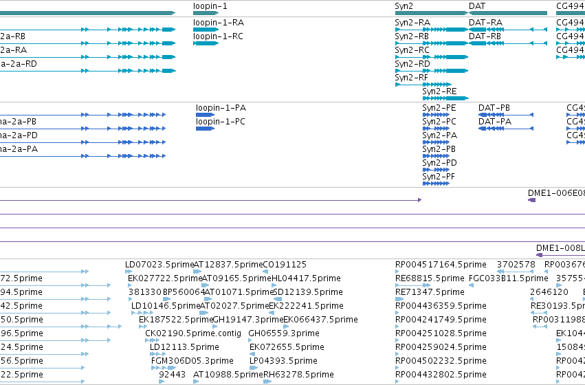This screenshot has height=385, width=585.
Task: Open the Syn2-RC transcript label
Action: pyautogui.click(x=412, y=50)
